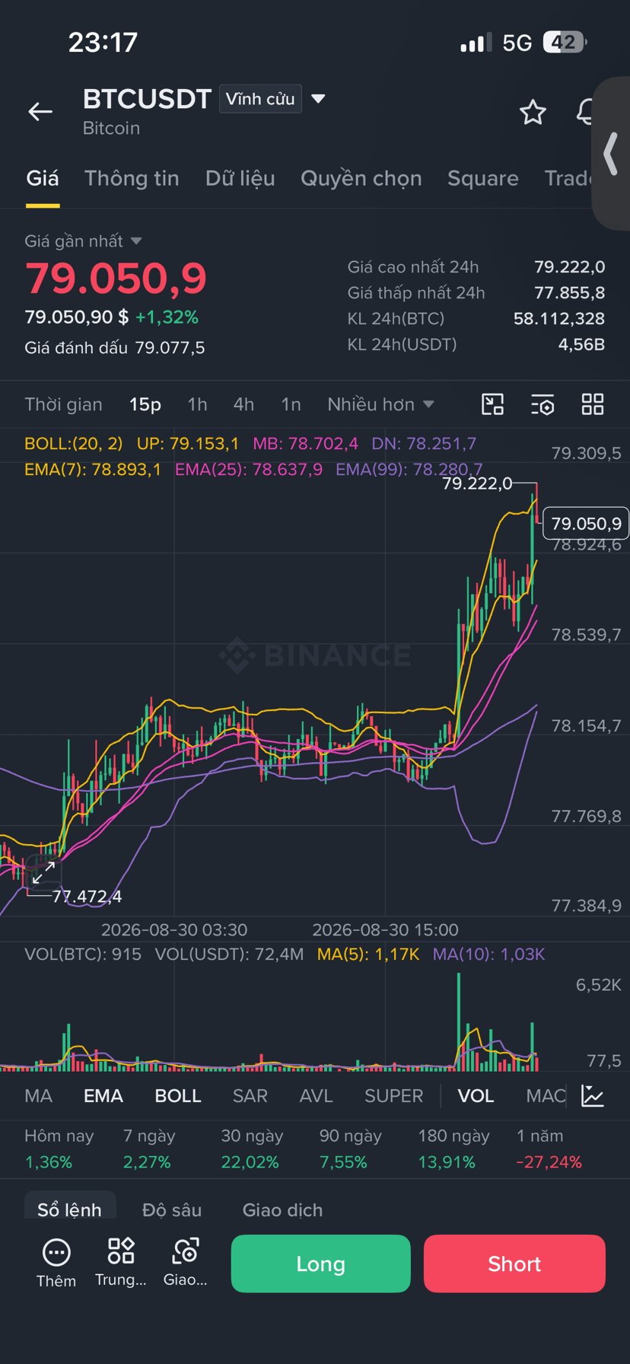This screenshot has height=1364, width=630.
Task: Switch to the Giao dịch trades tab
Action: [x=282, y=1209]
